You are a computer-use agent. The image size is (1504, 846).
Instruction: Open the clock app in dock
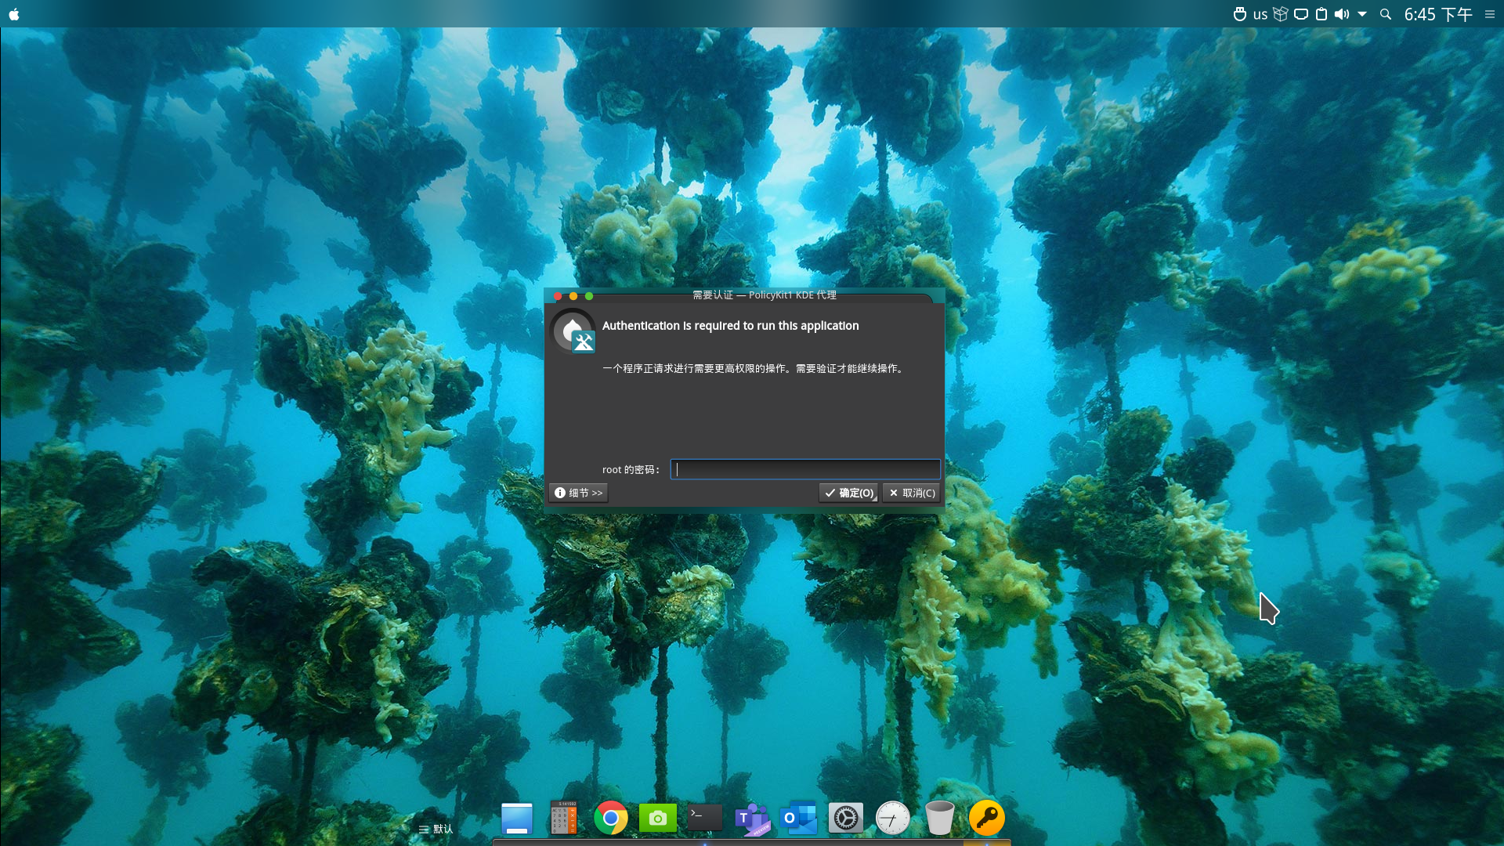tap(892, 818)
